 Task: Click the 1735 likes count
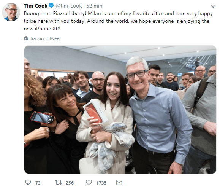[x=101, y=183]
